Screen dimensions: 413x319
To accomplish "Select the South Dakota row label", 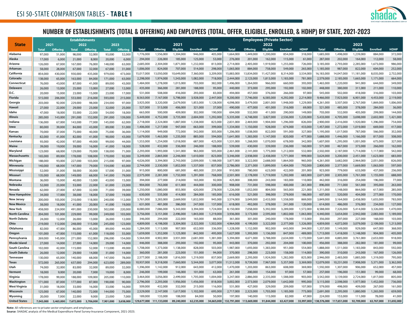I will 18,253.
